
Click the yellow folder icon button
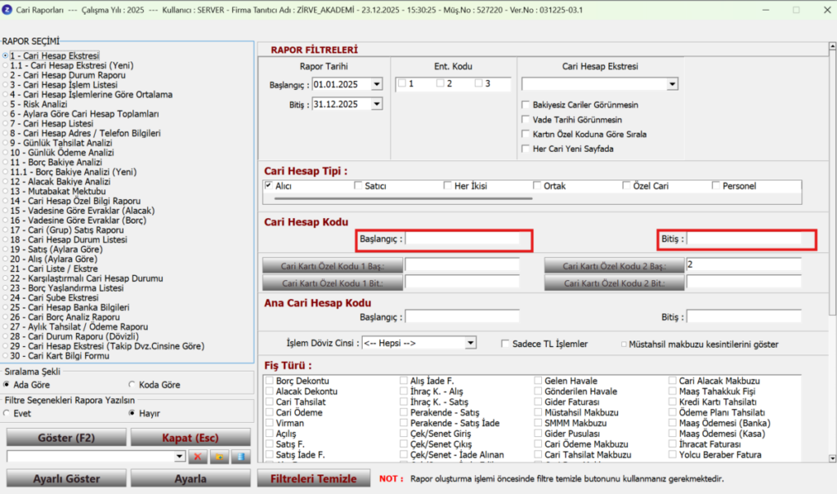[x=219, y=456]
